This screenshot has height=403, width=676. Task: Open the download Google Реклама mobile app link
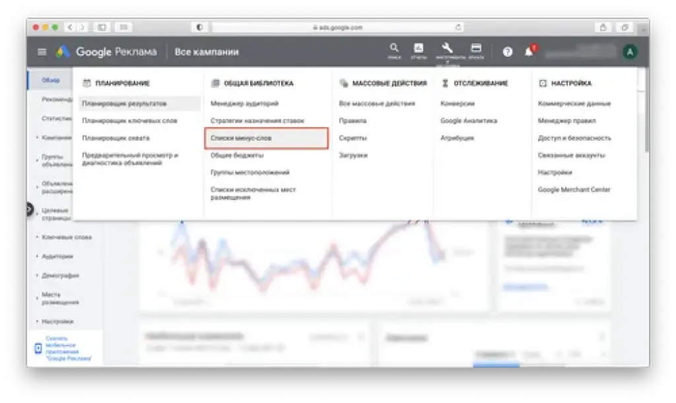coord(69,349)
